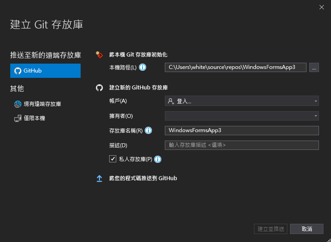Click the 存放庫名稱(R) label
Viewport: 331px width, 242px height.
pos(126,131)
